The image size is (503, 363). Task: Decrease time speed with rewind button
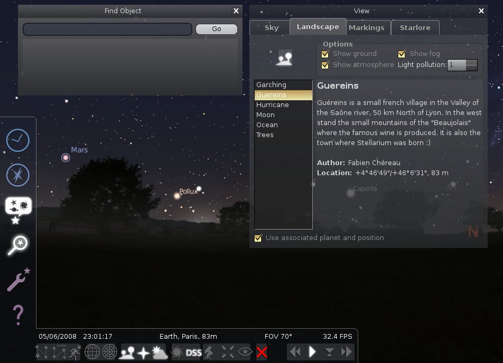click(295, 352)
